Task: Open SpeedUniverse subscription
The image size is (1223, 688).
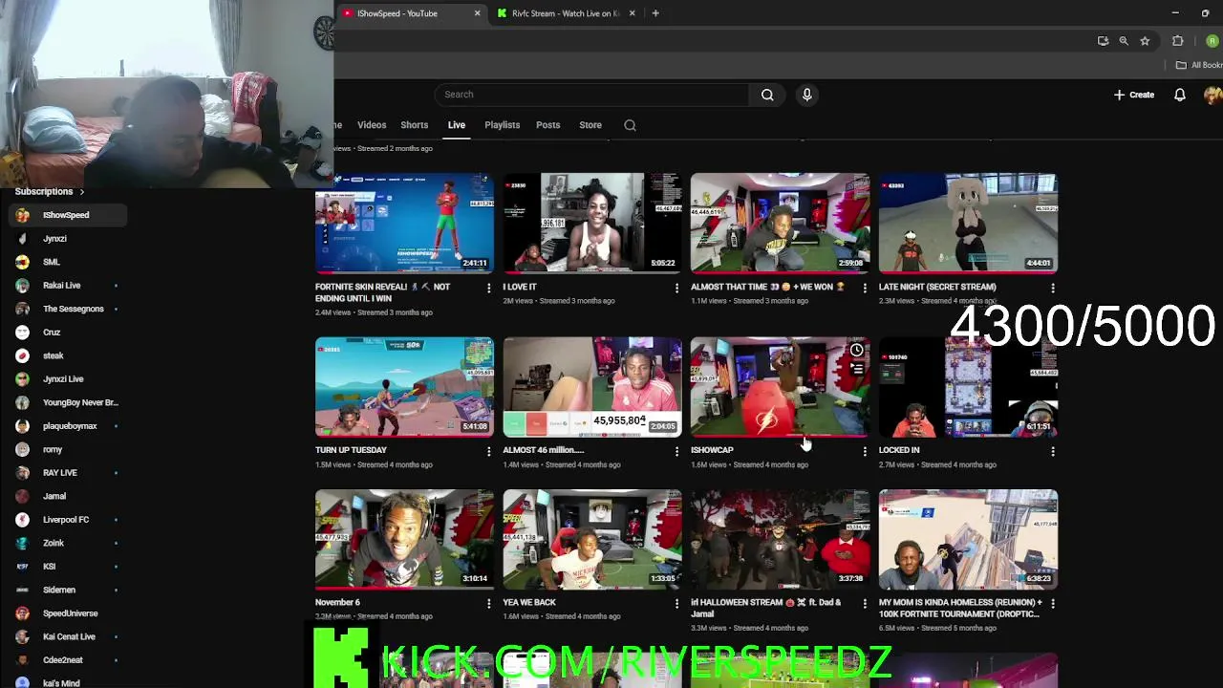Action: pos(66,613)
